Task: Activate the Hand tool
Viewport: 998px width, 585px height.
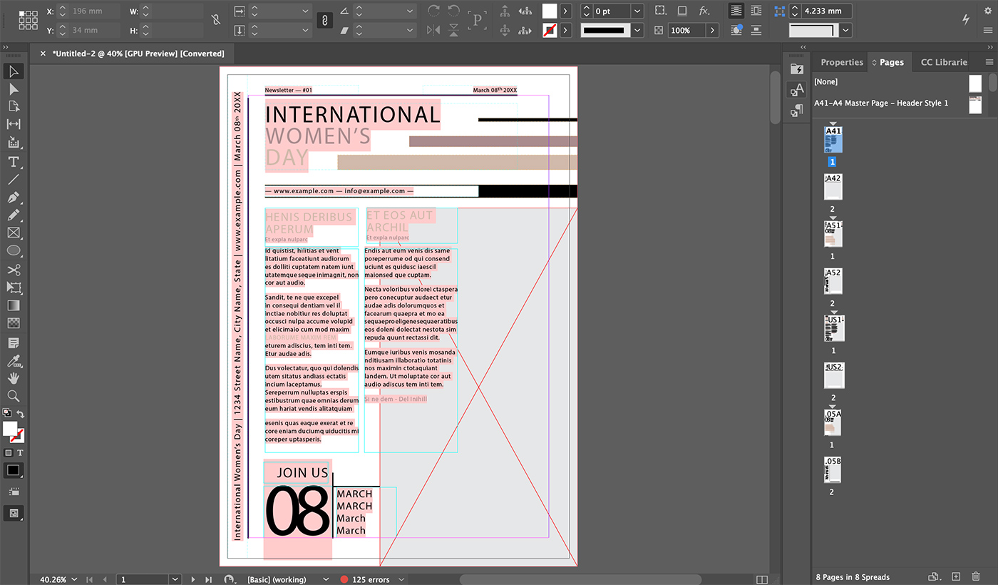Action: [14, 378]
